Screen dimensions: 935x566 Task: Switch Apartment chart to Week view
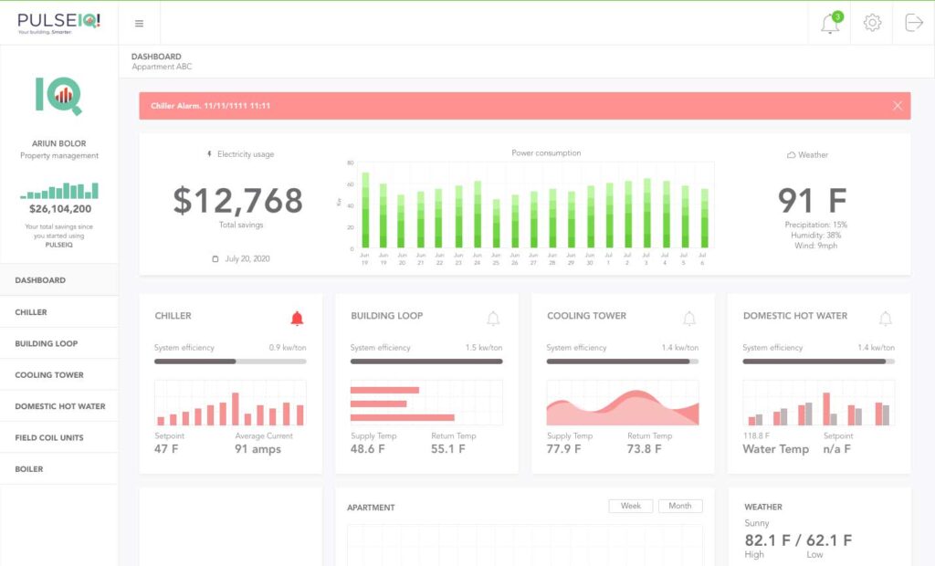[631, 506]
